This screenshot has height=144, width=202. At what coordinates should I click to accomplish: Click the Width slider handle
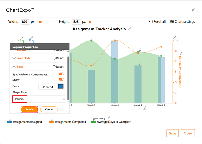click(x=40, y=22)
